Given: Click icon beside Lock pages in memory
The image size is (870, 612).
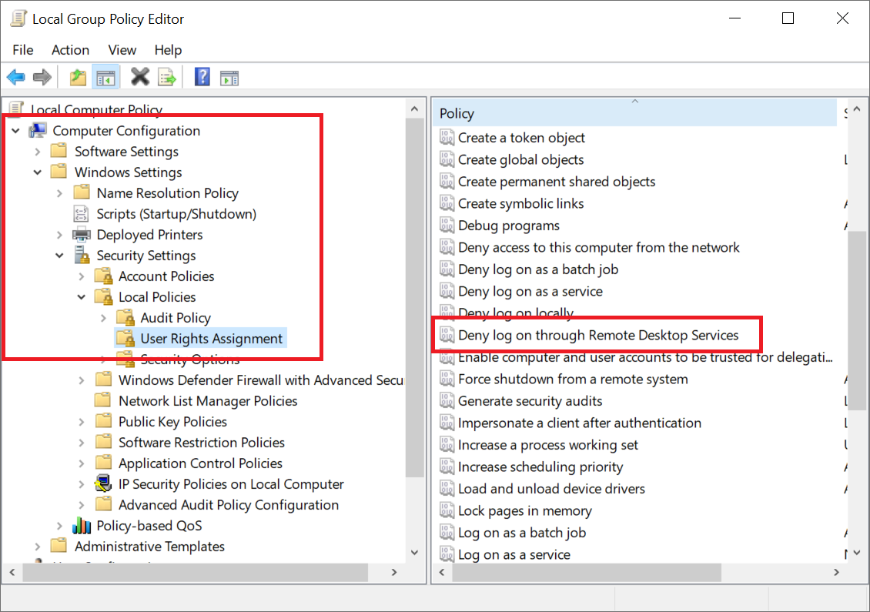Looking at the screenshot, I should click(447, 510).
